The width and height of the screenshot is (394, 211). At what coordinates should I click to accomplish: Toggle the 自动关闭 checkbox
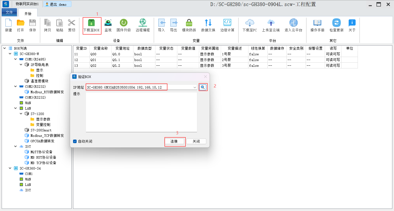pos(75,141)
